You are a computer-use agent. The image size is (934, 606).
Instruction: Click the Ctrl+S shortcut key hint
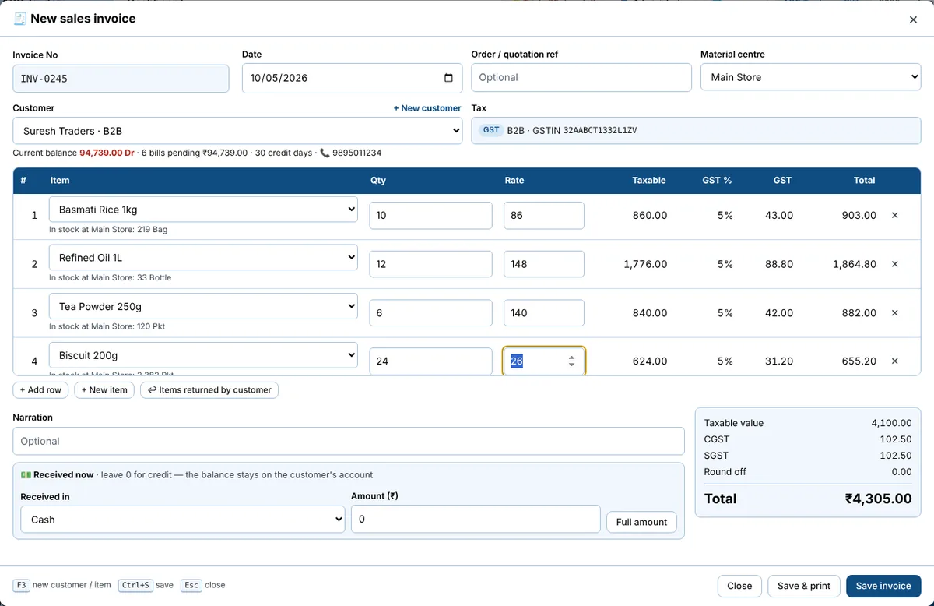[x=135, y=585]
